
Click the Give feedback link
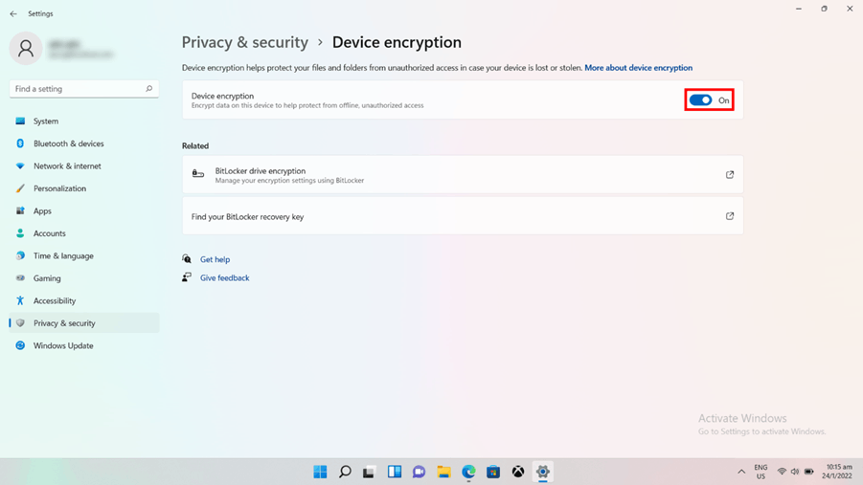click(224, 278)
